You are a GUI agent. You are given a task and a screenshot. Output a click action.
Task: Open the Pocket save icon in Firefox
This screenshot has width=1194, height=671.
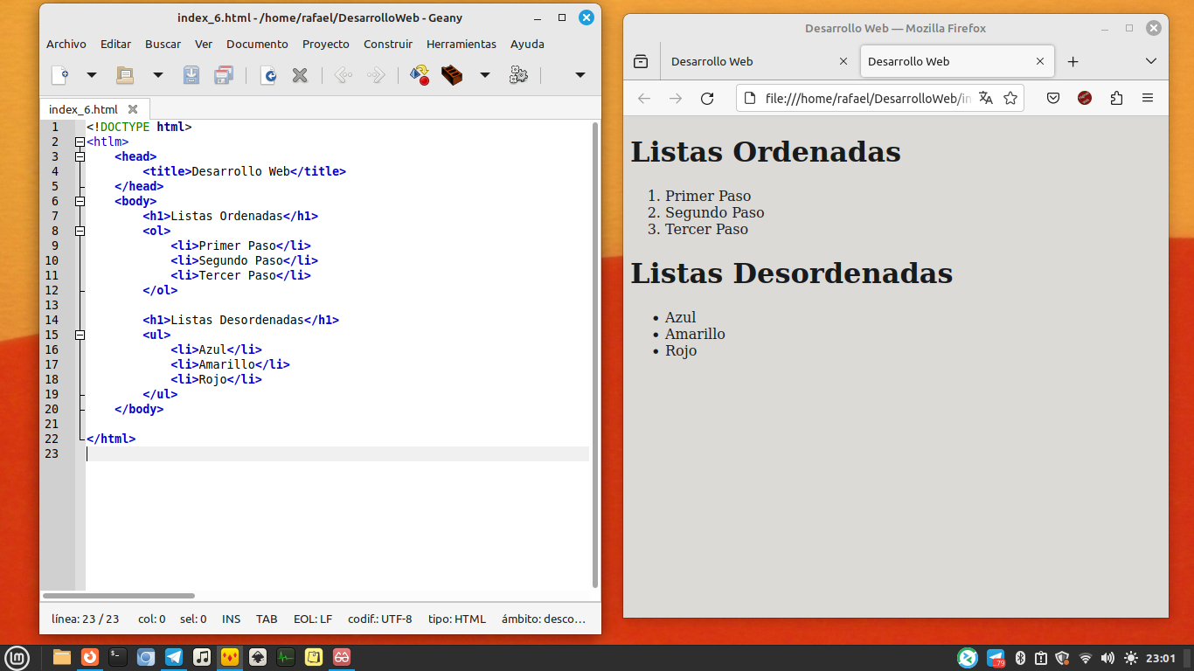pos(1053,98)
